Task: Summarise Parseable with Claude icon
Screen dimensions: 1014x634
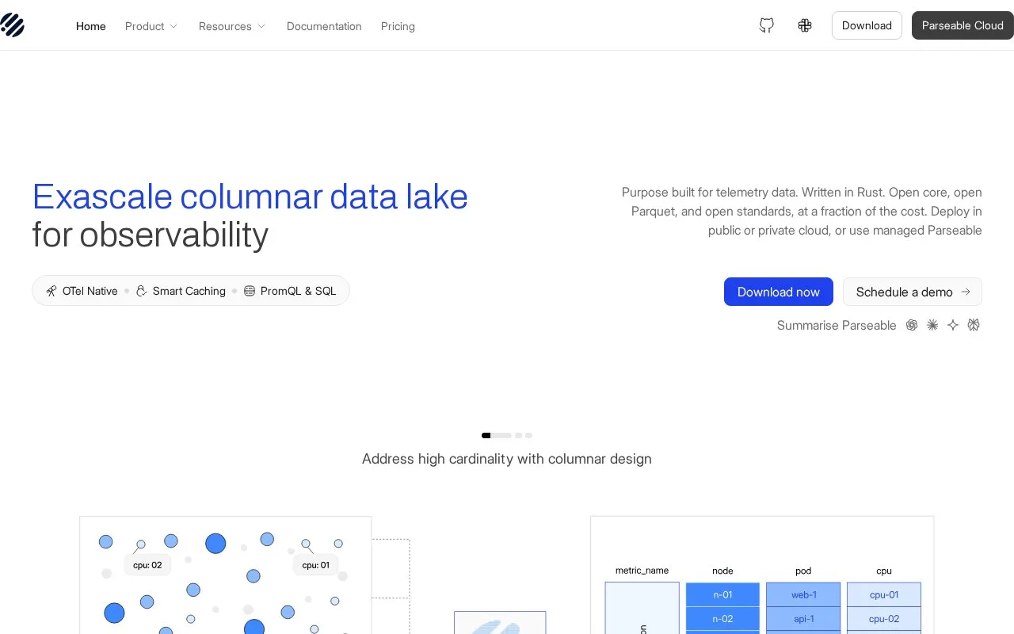Action: (x=932, y=325)
